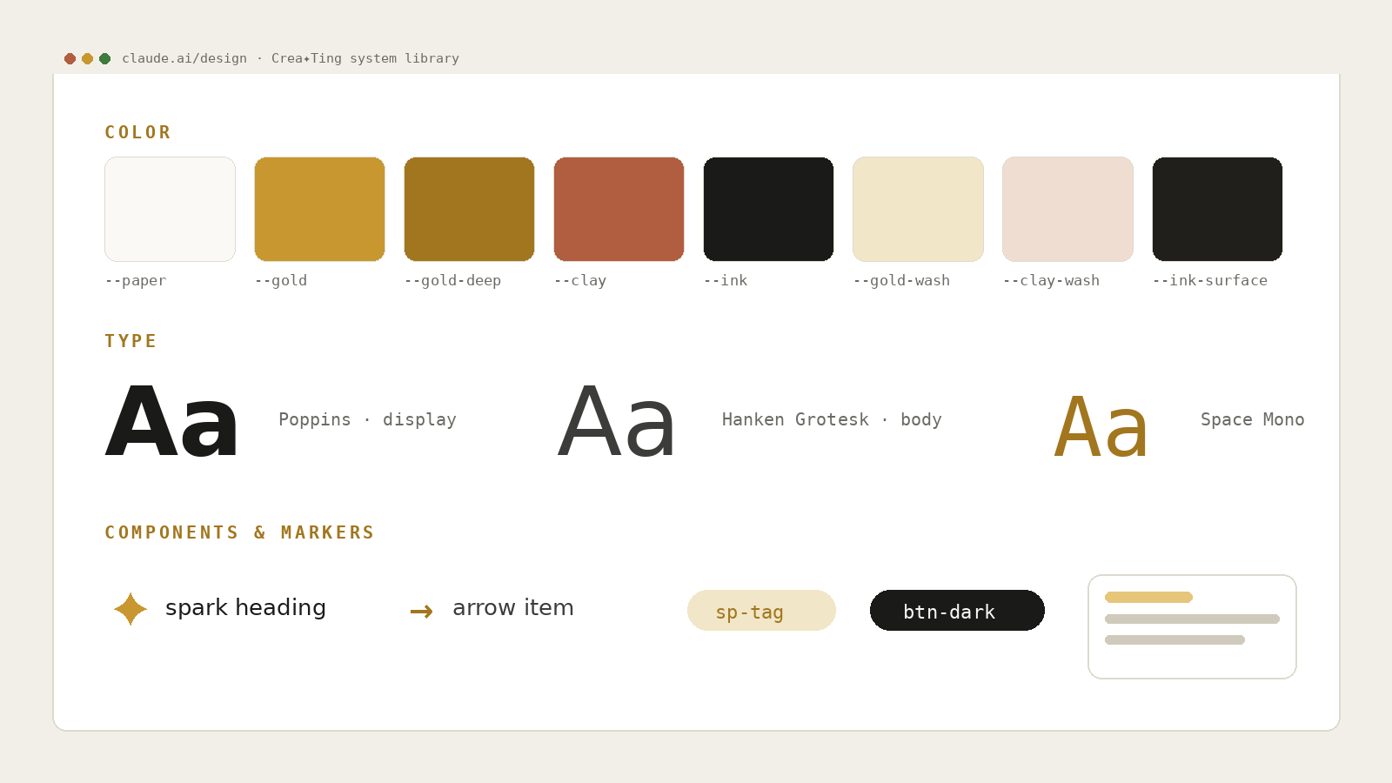Viewport: 1392px width, 783px height.
Task: Click the '--clay-wash' label text
Action: pos(1051,280)
